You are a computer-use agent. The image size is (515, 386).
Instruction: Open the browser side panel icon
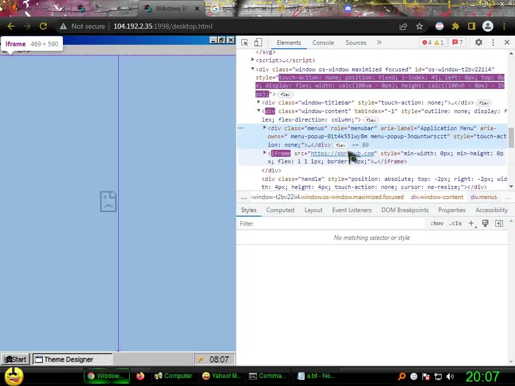[x=472, y=26]
